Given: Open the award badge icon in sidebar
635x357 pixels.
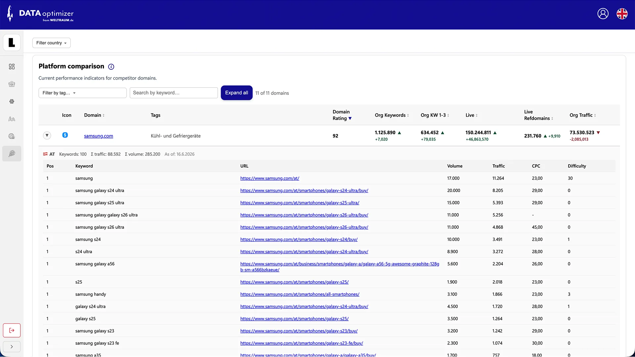Looking at the screenshot, I should (12, 84).
